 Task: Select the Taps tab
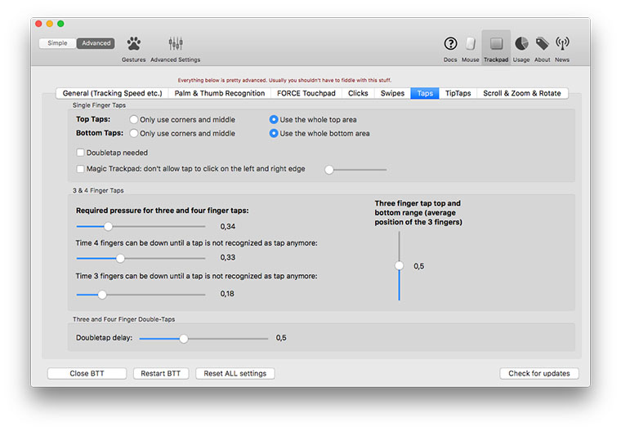[425, 93]
